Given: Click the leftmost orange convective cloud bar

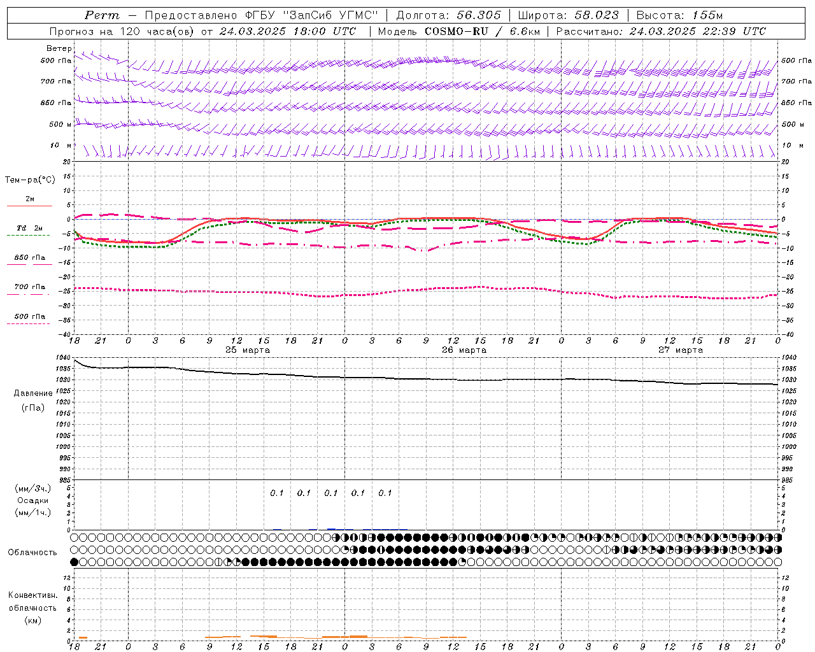Looking at the screenshot, I should 83,638.
